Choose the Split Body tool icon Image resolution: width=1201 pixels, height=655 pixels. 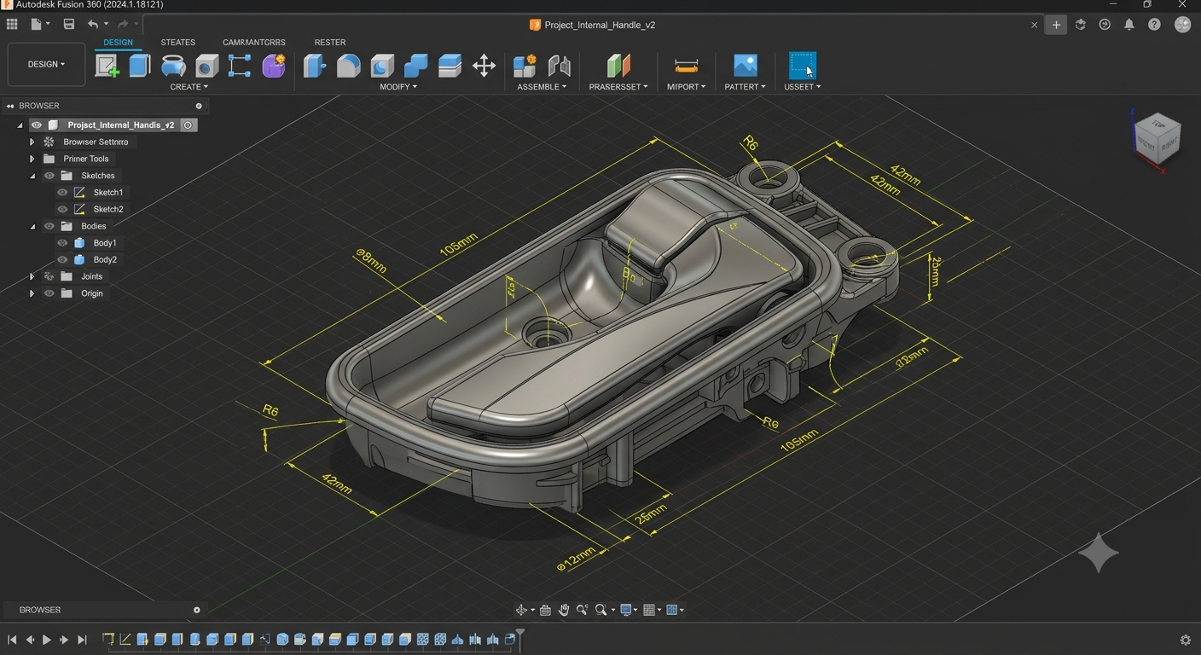coord(450,66)
